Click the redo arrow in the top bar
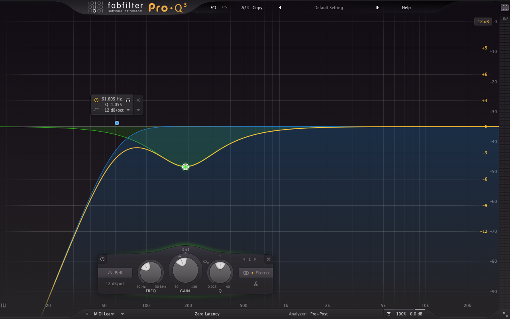510x319 pixels. (225, 8)
